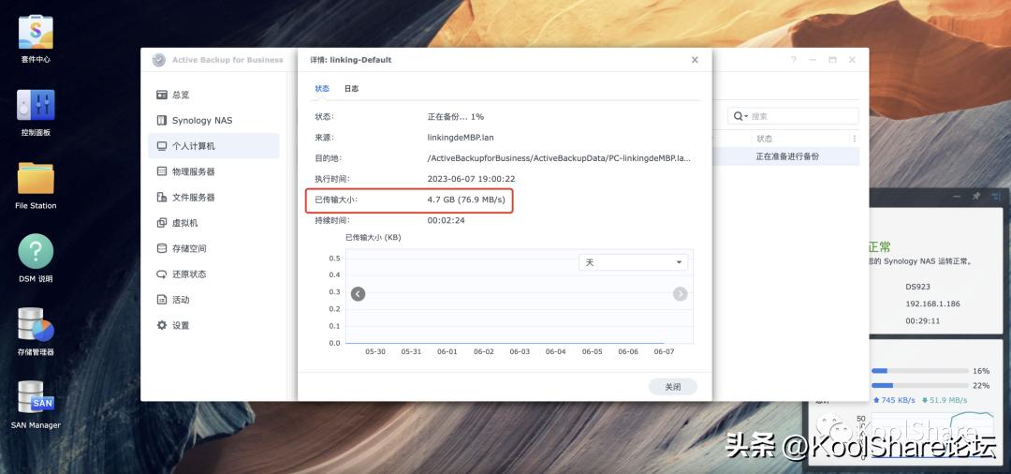Select the row 正在准备进行备份
The image size is (1011, 474).
click(785, 156)
